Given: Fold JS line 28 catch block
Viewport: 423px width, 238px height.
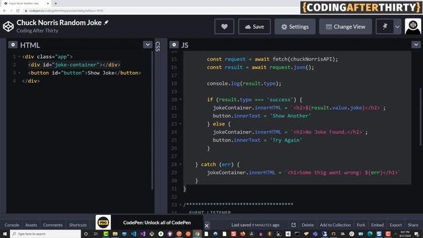Looking at the screenshot, I should [180, 165].
